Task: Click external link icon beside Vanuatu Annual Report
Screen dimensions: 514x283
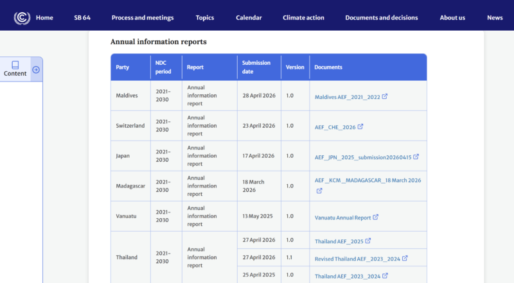Action: [x=376, y=218]
